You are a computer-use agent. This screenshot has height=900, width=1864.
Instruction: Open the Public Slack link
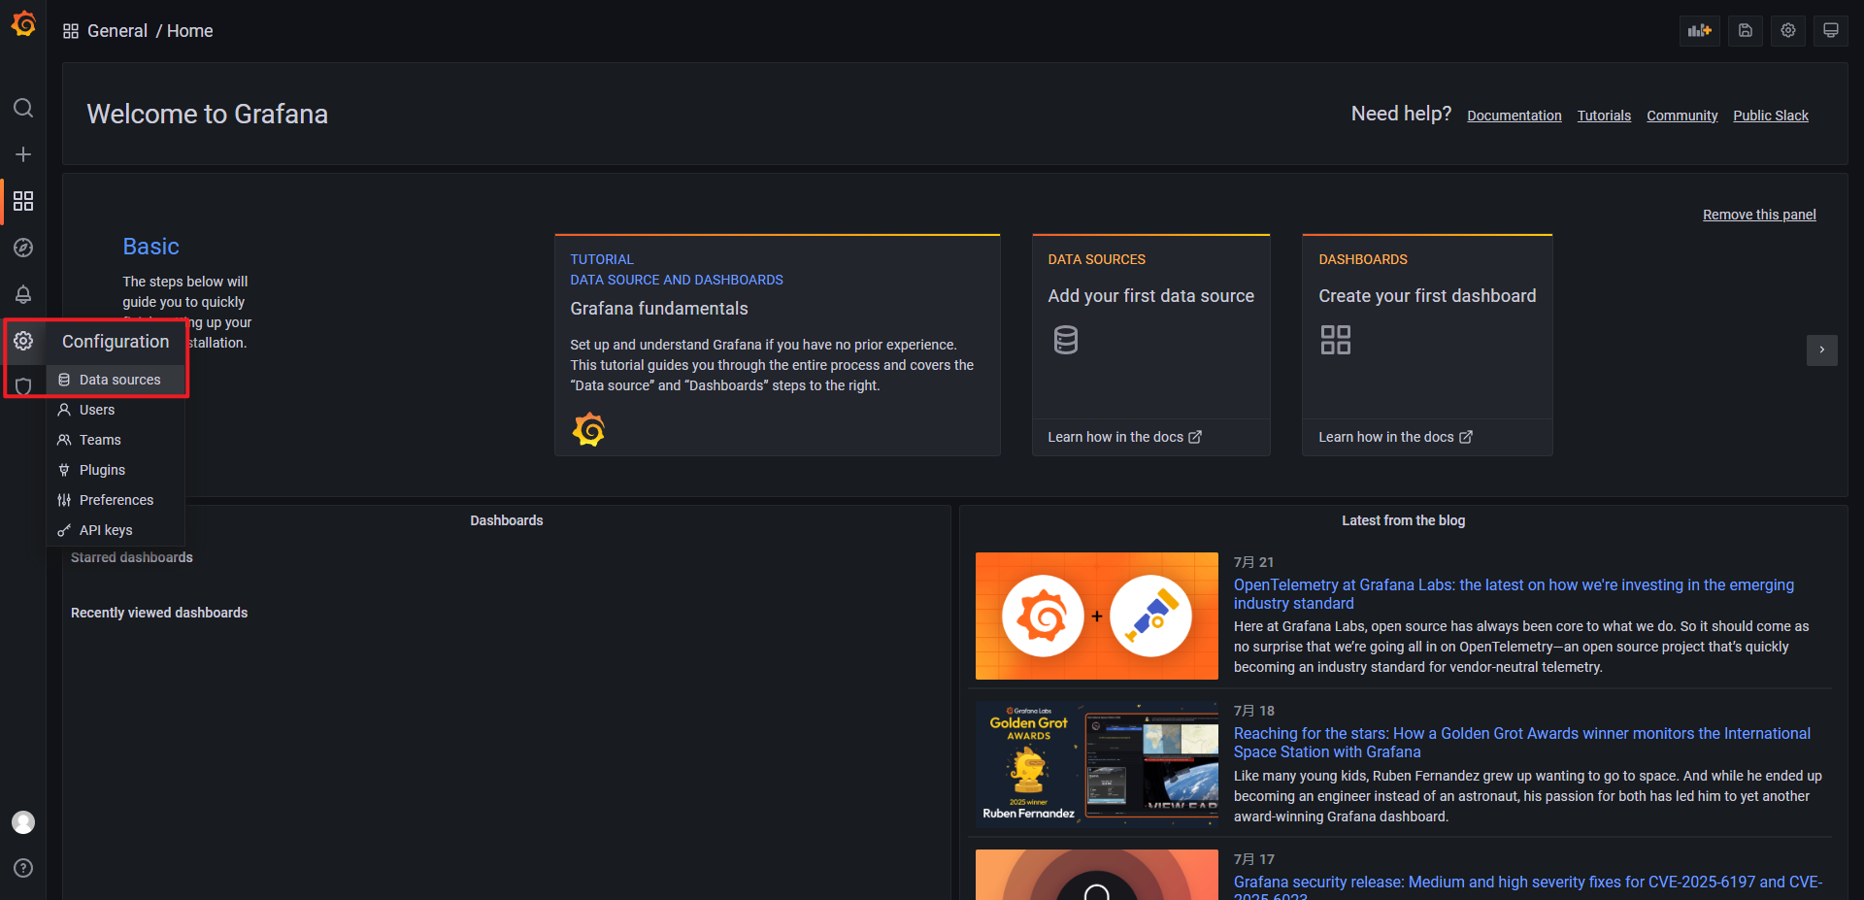click(1771, 116)
